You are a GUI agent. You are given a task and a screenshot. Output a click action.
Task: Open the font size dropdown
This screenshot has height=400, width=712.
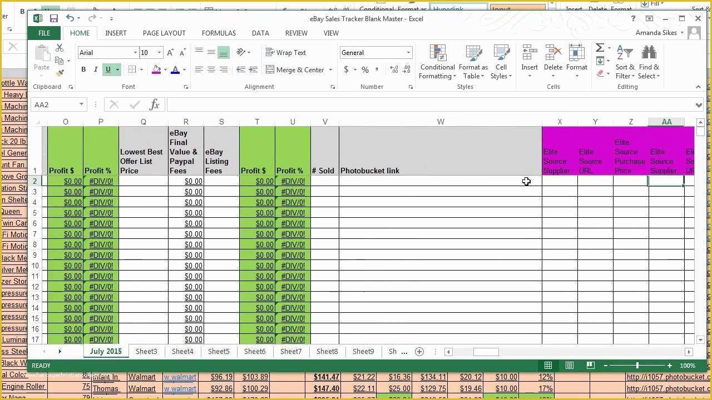click(159, 53)
